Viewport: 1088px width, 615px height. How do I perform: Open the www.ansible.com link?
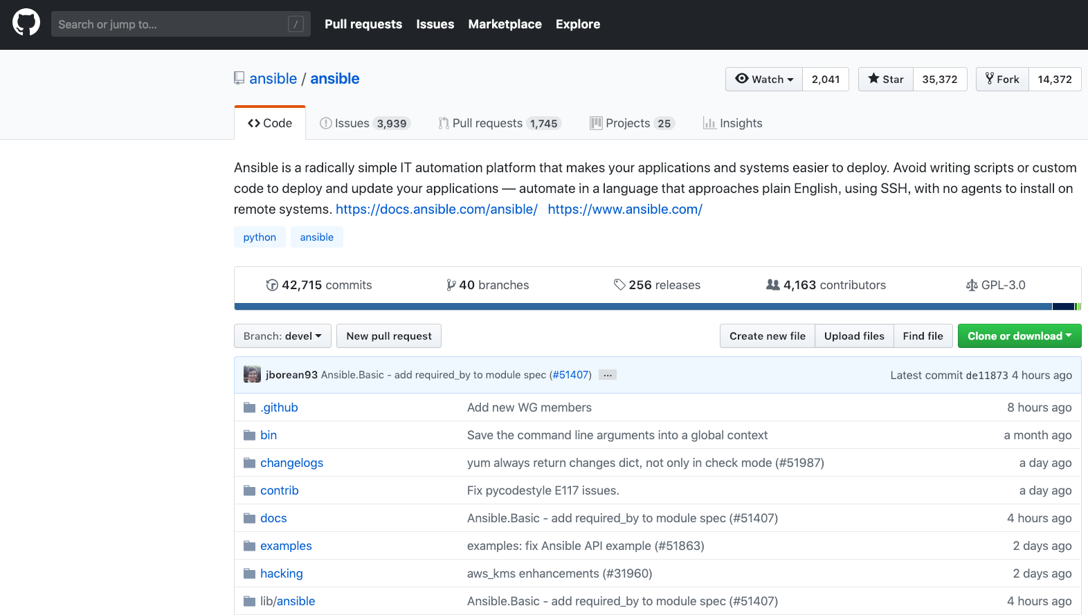(625, 209)
